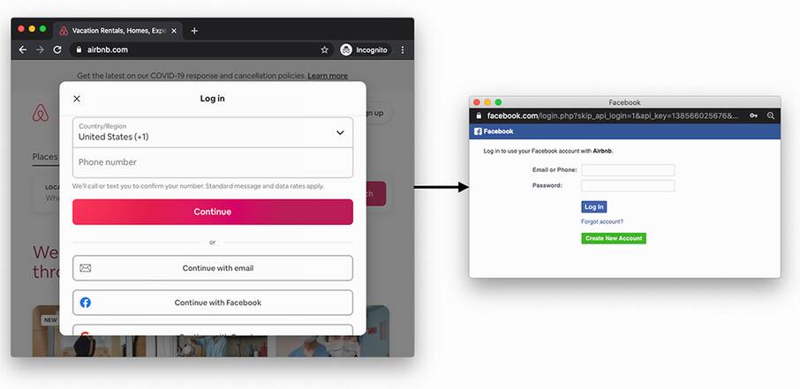
Task: Bookmark page with star icon
Action: [324, 50]
